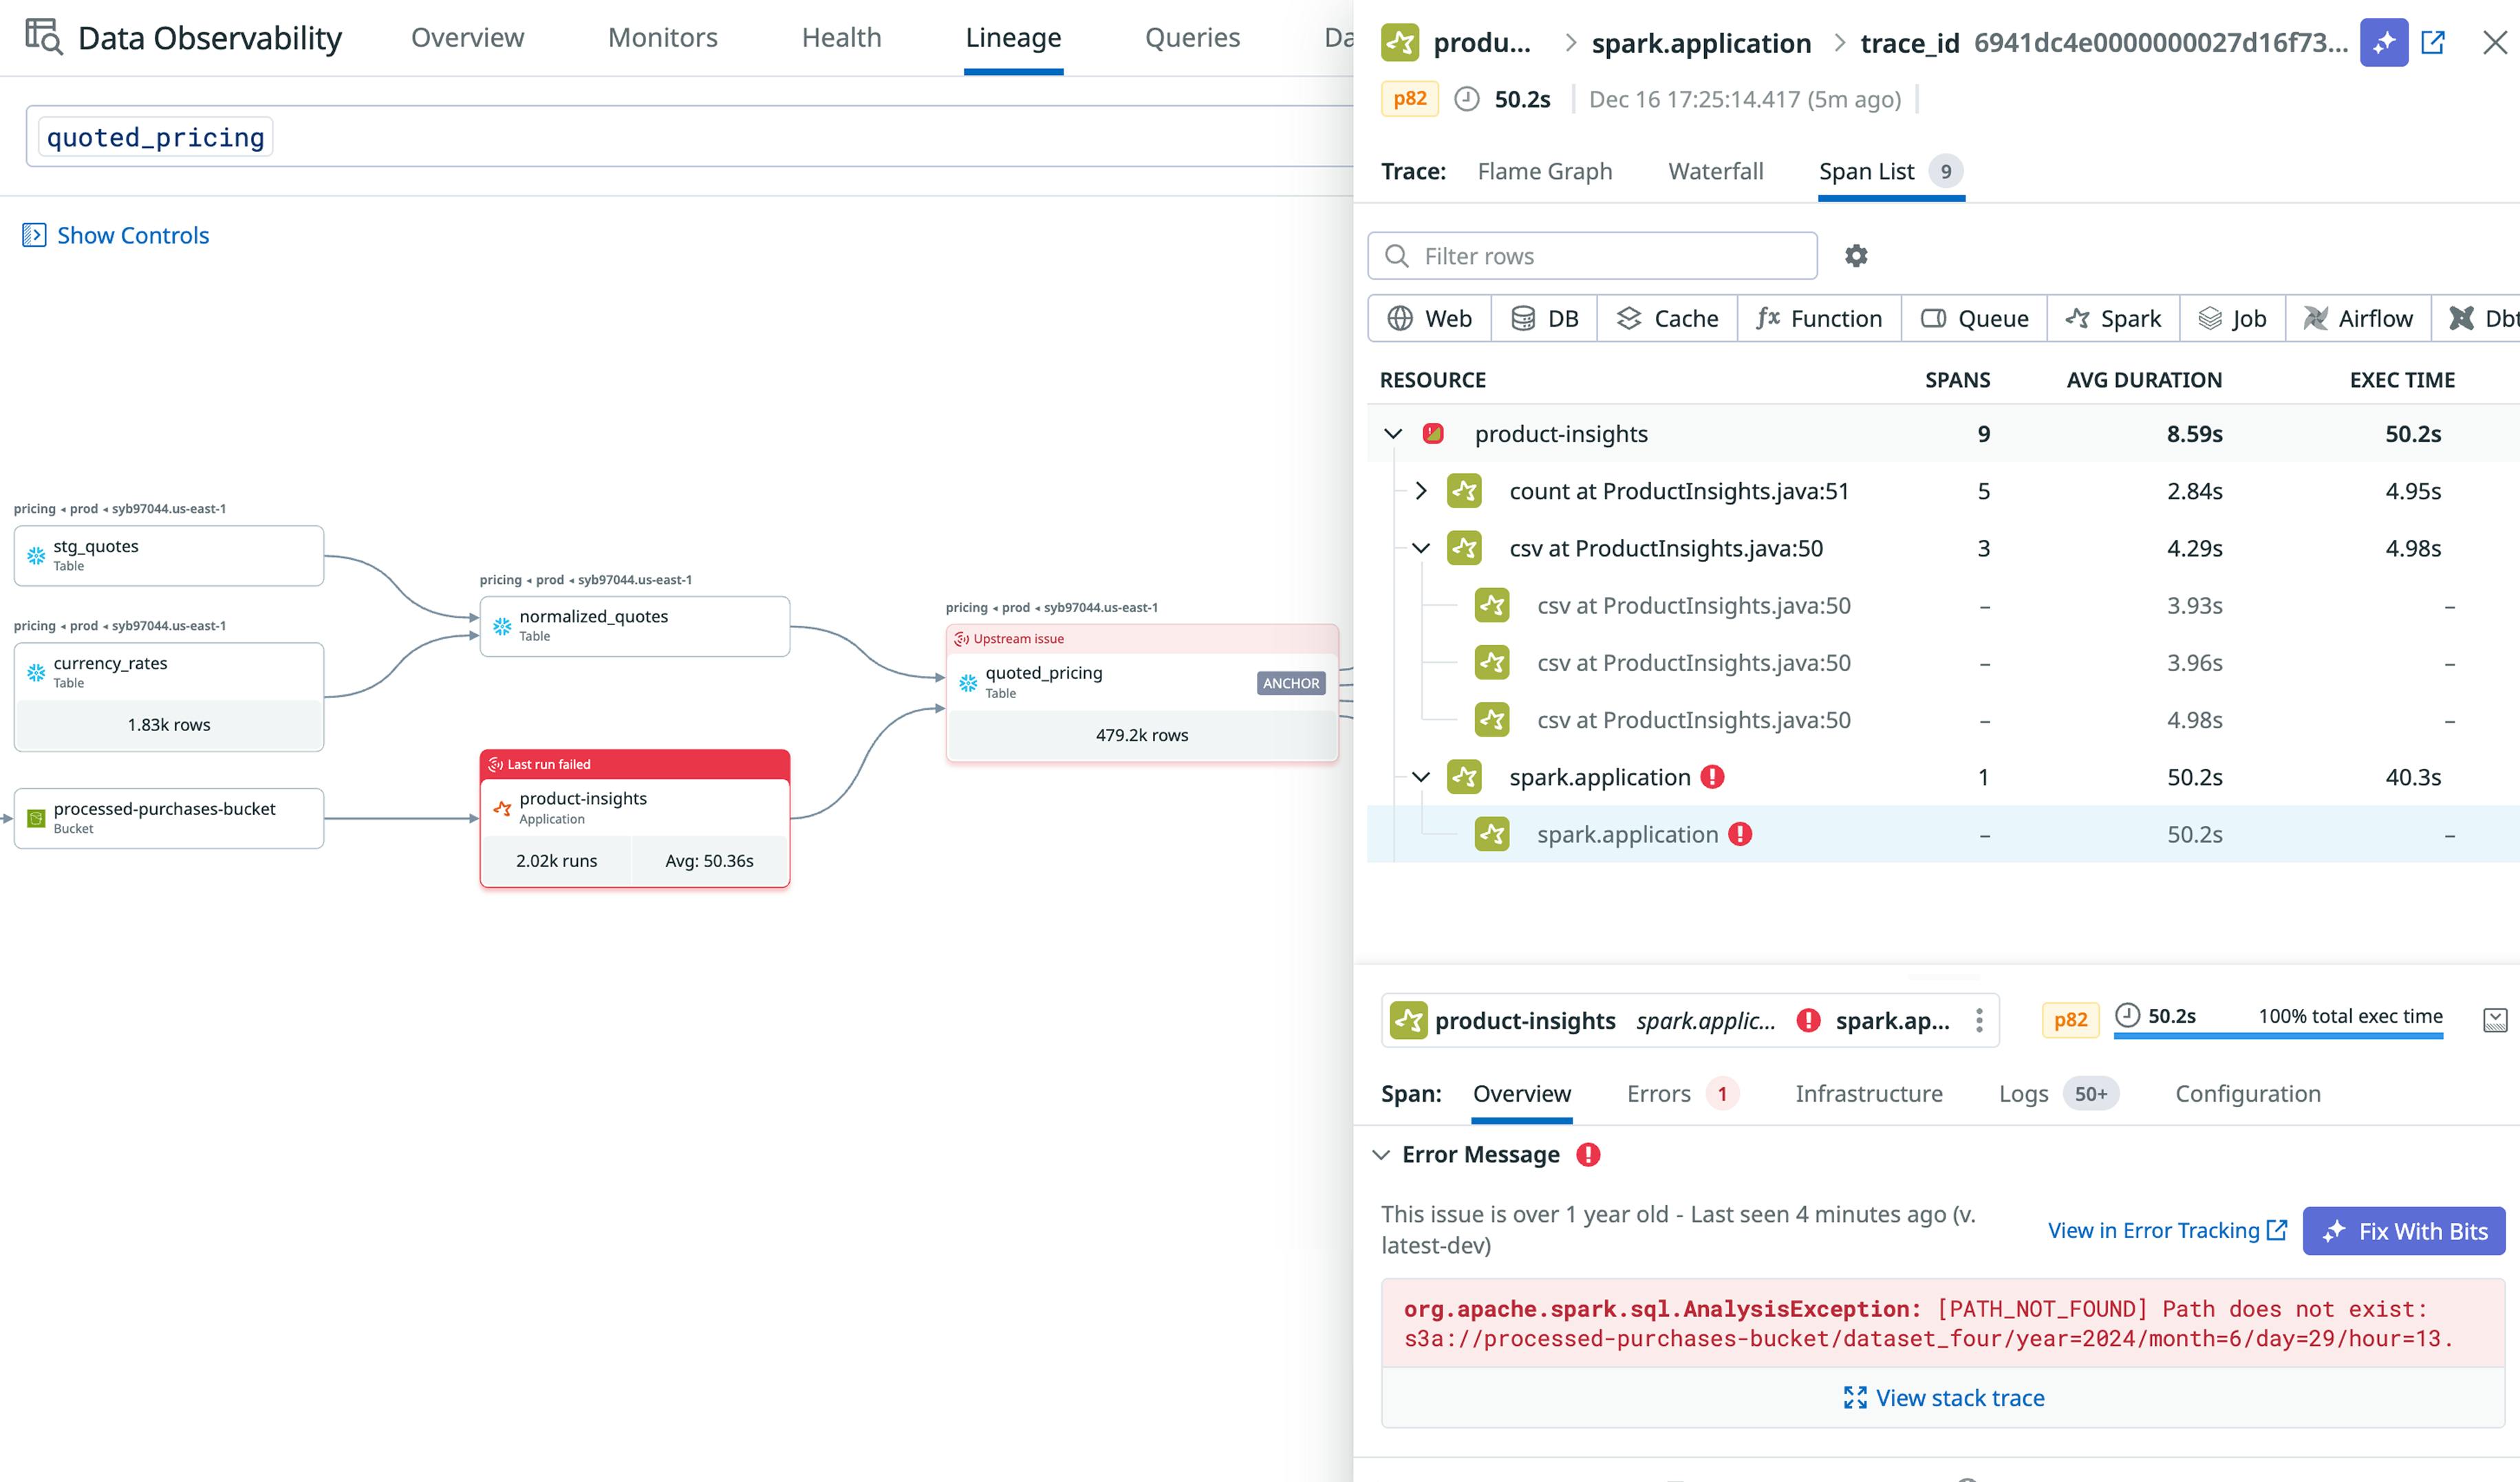Image resolution: width=2520 pixels, height=1482 pixels.
Task: Collapse the product-insights span group
Action: pyautogui.click(x=1394, y=433)
